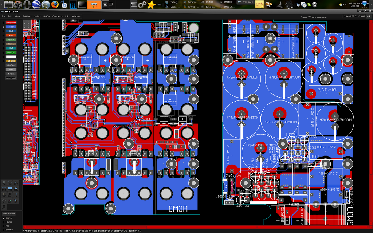Click the Firefox icon in top panel
Image resolution: width=373 pixels, height=233 pixels.
(55, 4)
